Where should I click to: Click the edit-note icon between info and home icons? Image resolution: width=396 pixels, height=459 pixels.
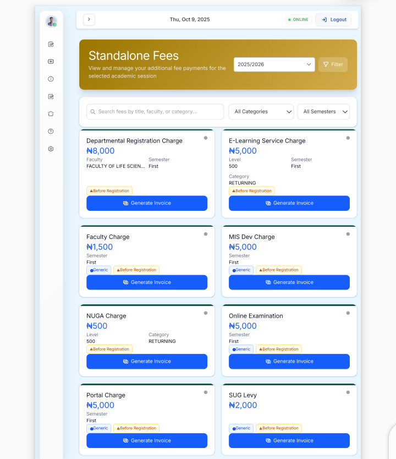pyautogui.click(x=51, y=97)
